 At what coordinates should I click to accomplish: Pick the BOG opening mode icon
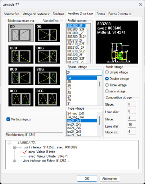[48, 76]
